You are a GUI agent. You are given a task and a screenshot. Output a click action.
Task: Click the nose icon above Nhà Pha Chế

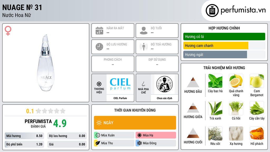(x=143, y=84)
